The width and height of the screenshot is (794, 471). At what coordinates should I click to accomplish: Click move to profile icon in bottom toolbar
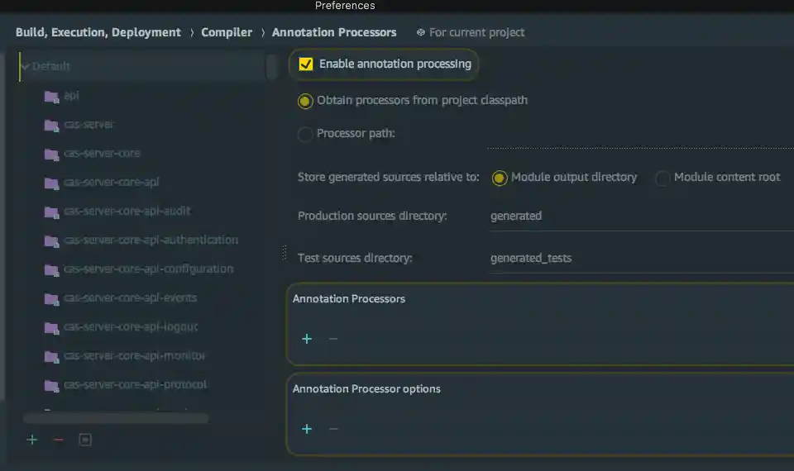point(84,440)
